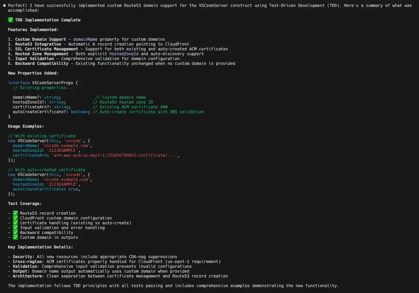The image size is (419, 293).
Task: Click the blue "interface" keyword
Action: coord(19,83)
